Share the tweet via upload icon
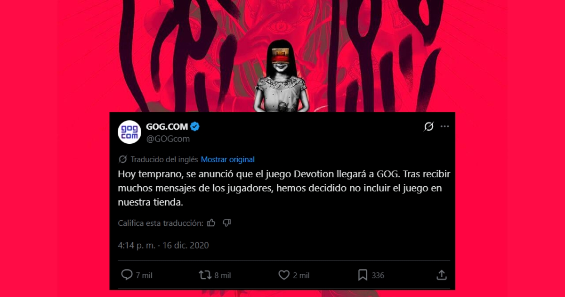 [x=441, y=275]
